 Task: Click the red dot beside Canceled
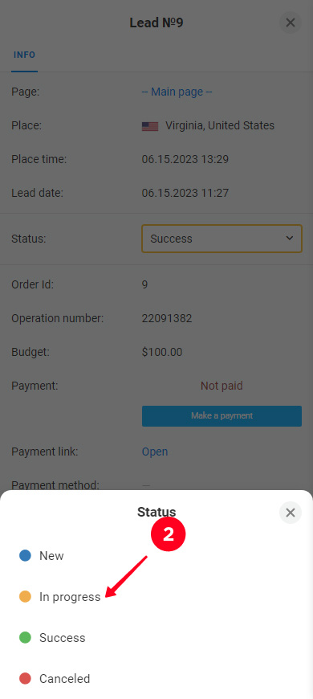coord(25,678)
